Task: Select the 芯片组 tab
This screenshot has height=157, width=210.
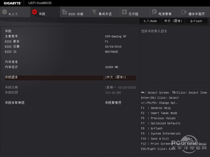Action: [135, 12]
